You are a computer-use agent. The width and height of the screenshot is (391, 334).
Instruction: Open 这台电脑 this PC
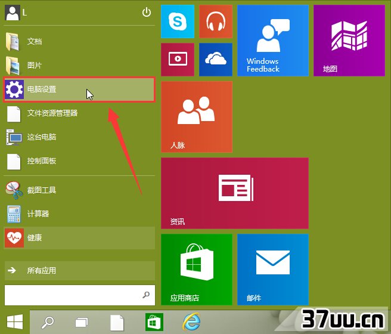tap(79, 137)
